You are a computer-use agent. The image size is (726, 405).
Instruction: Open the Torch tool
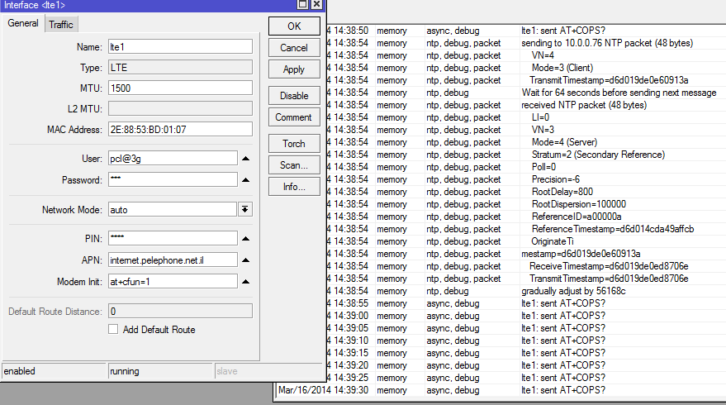click(x=294, y=144)
